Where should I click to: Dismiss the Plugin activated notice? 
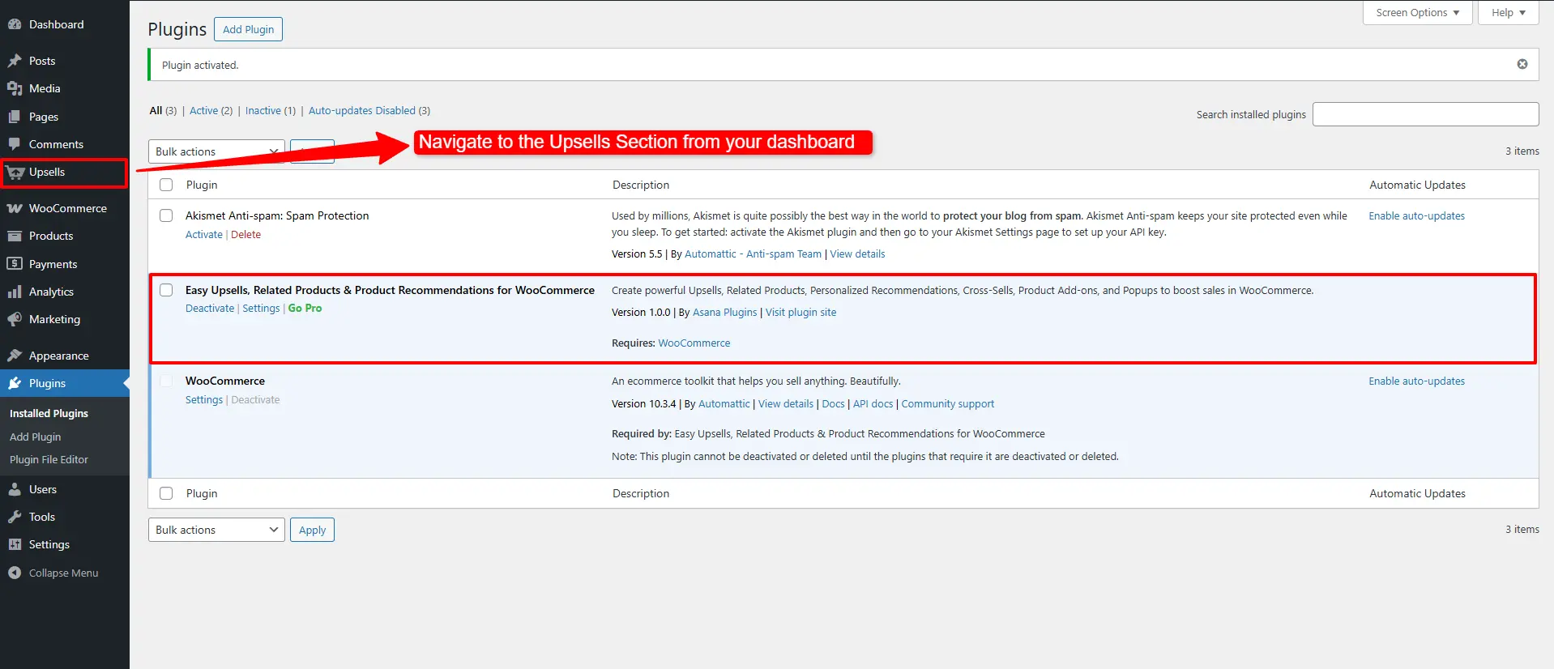(1522, 64)
